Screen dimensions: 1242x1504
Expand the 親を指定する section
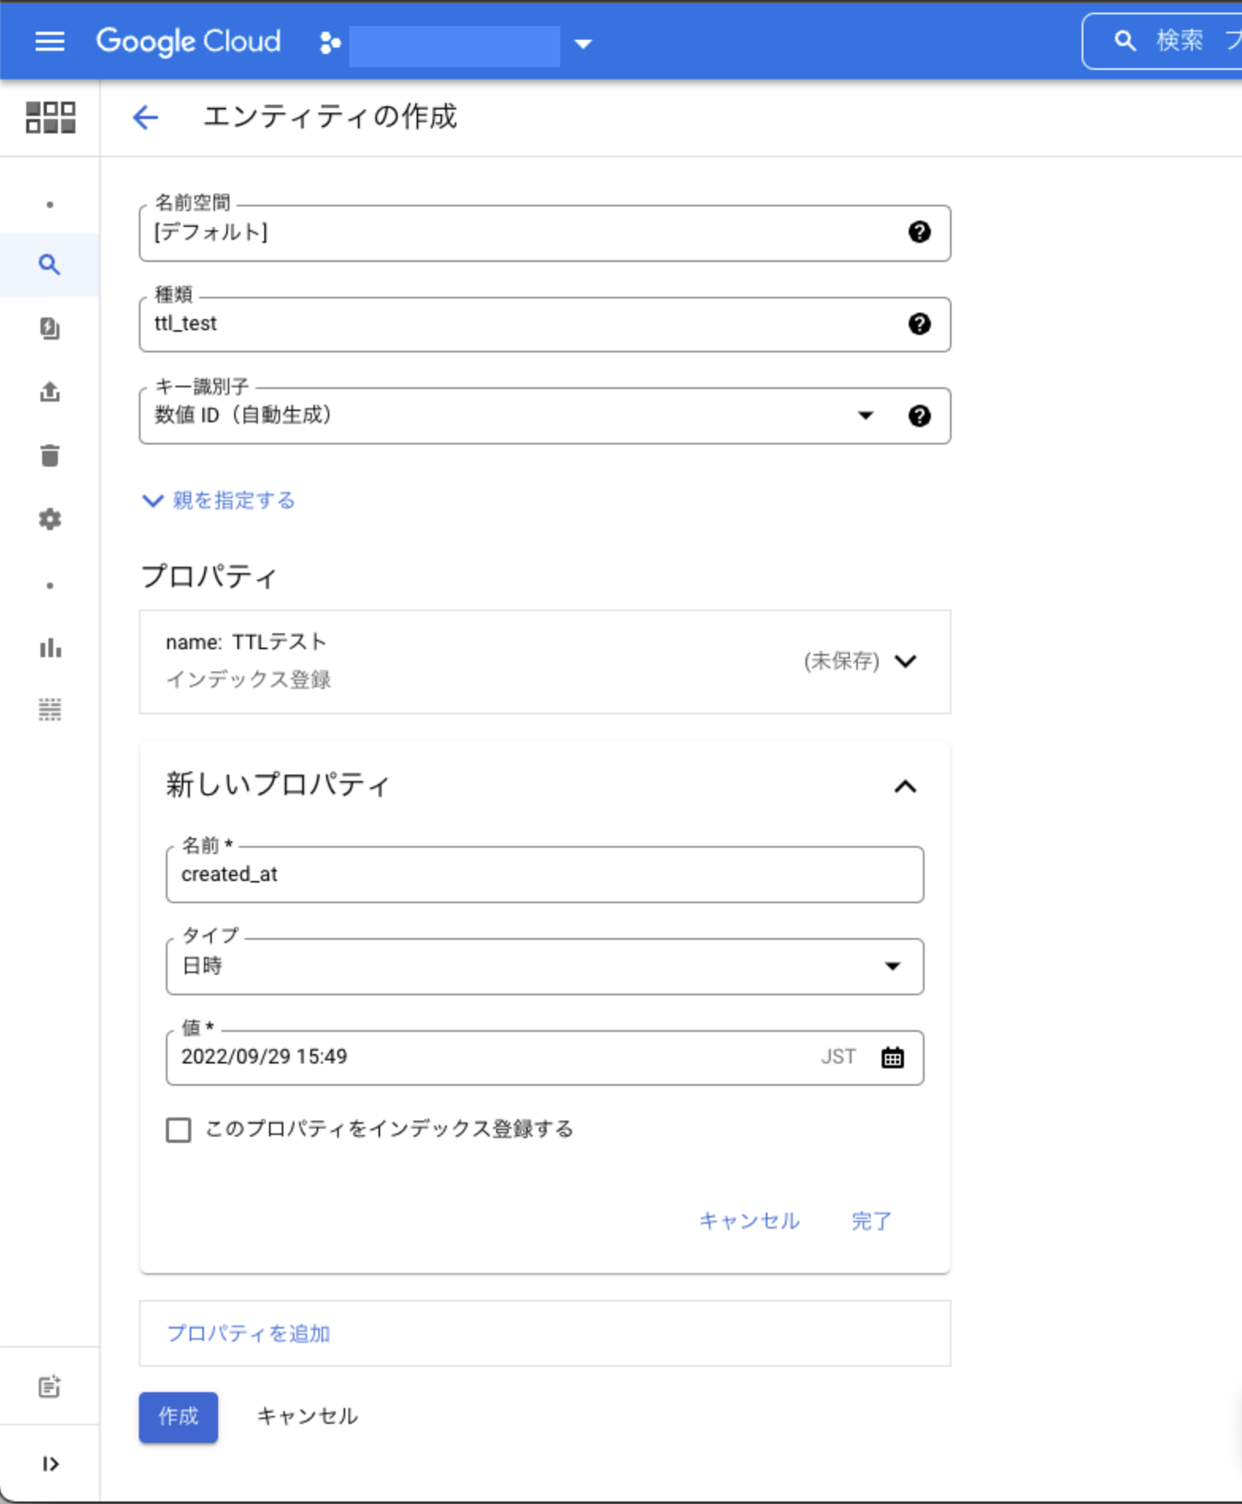click(219, 500)
